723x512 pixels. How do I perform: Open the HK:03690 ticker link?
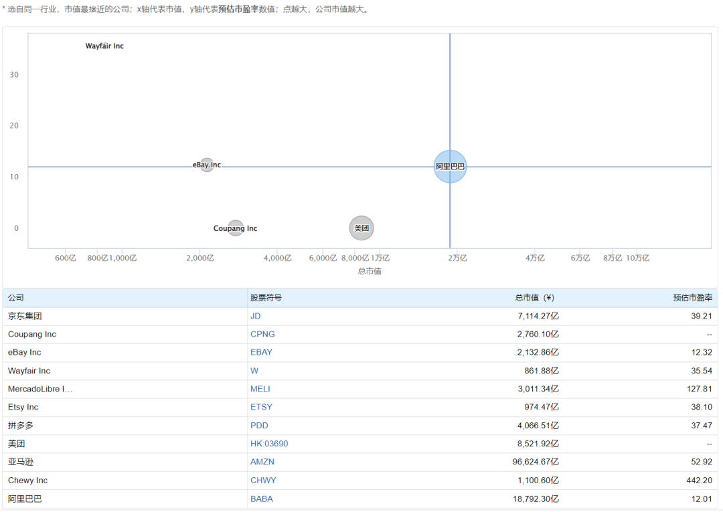(269, 443)
